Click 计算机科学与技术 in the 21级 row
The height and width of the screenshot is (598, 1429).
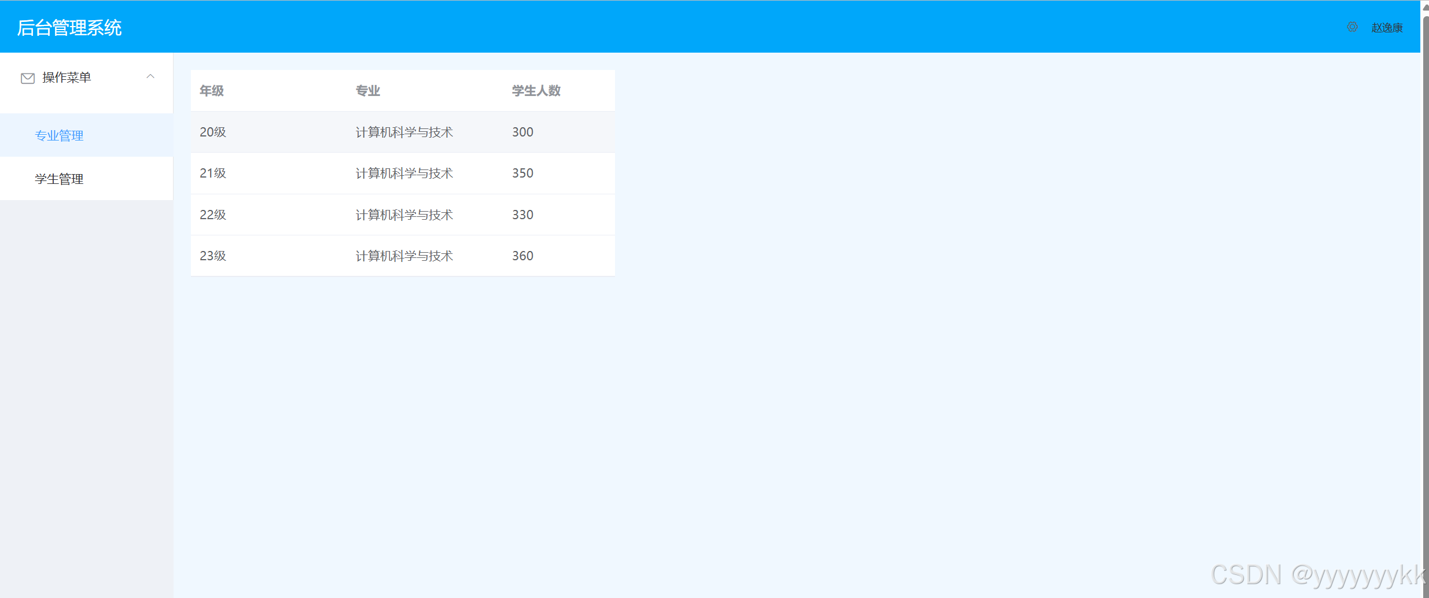click(404, 173)
